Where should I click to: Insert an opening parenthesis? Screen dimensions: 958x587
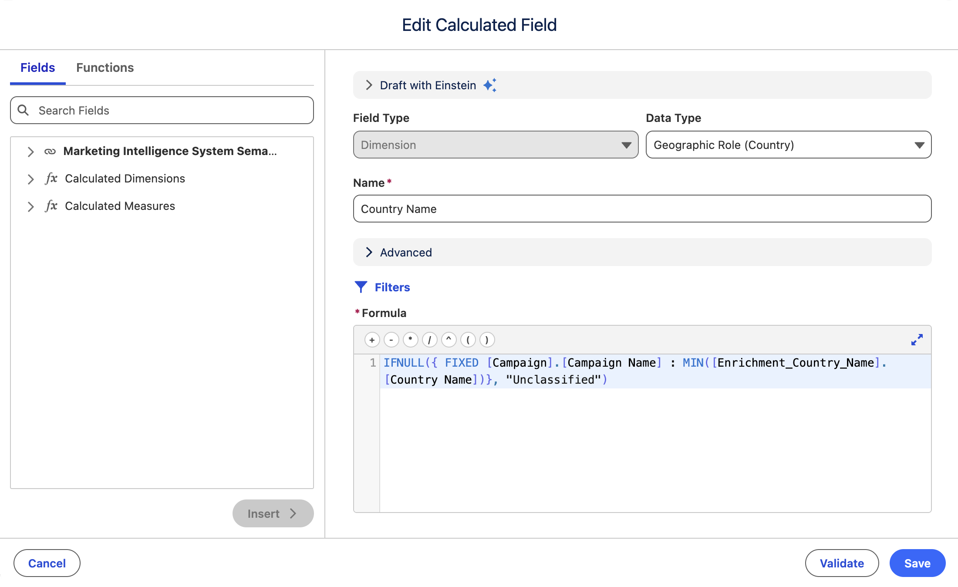pyautogui.click(x=468, y=340)
